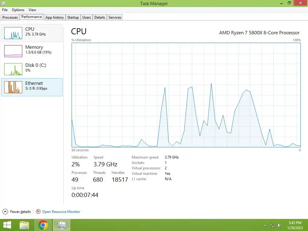Click the L1 cache N/A value

tap(168, 179)
